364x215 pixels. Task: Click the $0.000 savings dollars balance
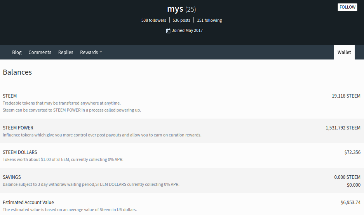354,185
